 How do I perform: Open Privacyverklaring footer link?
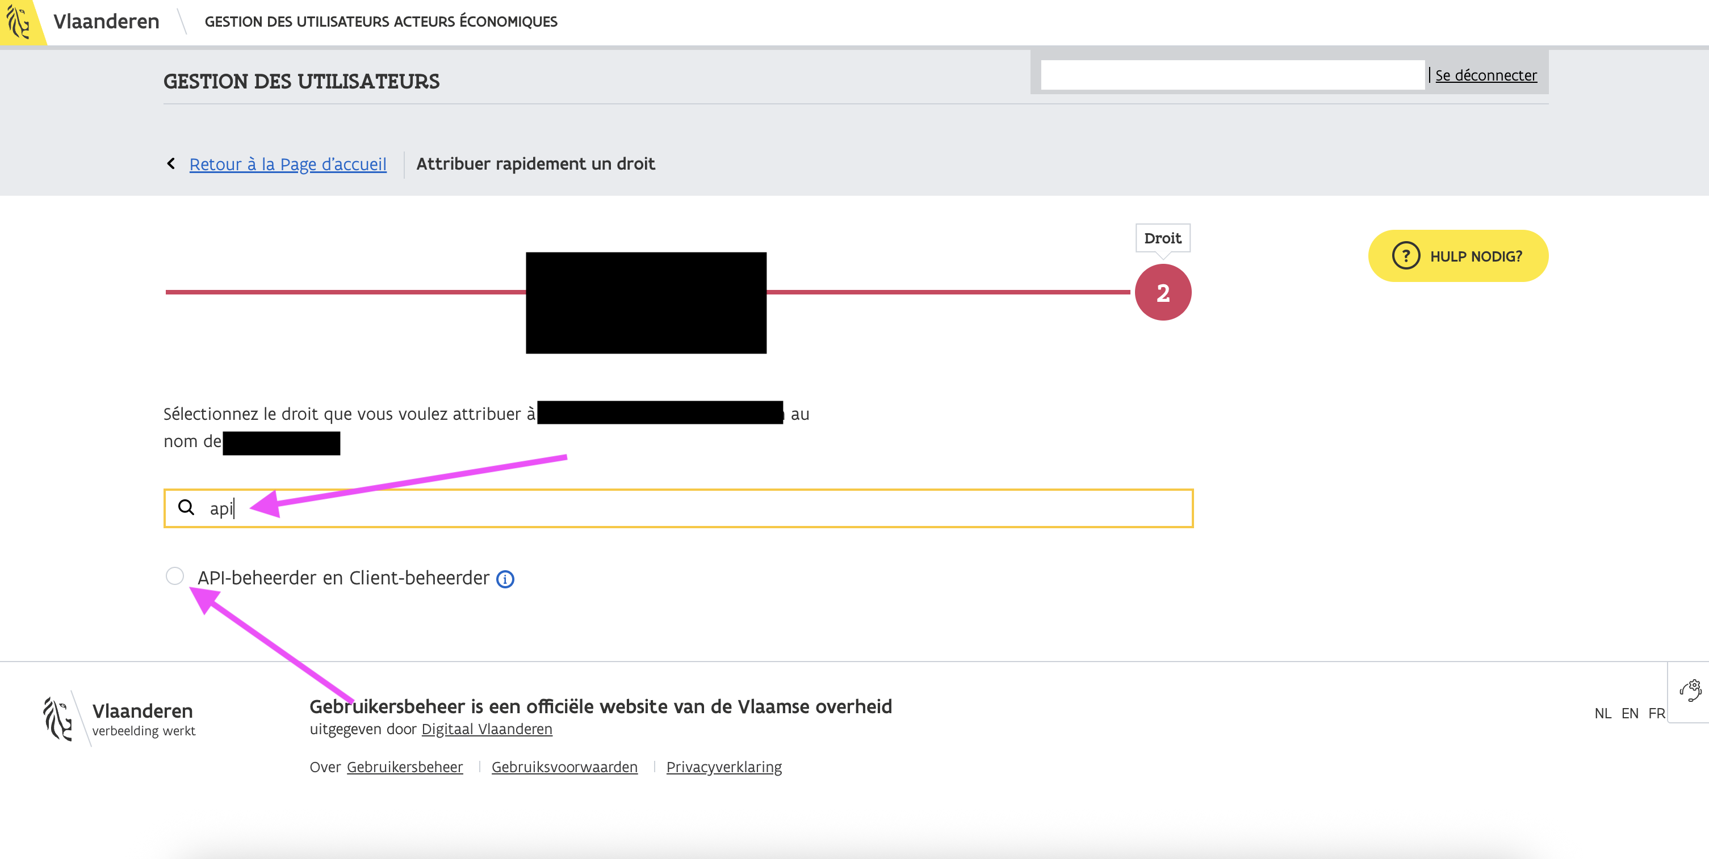[x=724, y=767]
